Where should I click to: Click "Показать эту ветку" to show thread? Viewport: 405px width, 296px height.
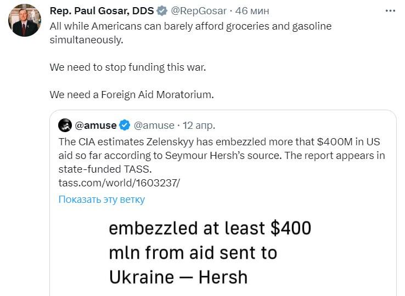point(102,199)
